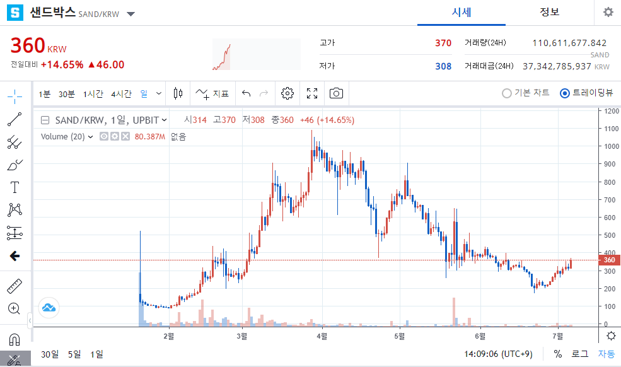Screen dimensions: 621x367
Task: Switch to the 시세 tab
Action: point(461,12)
